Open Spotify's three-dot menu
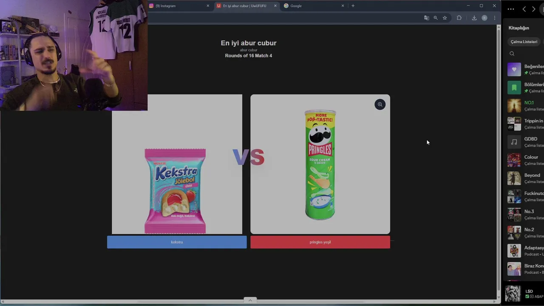Image resolution: width=544 pixels, height=306 pixels. pos(511,9)
